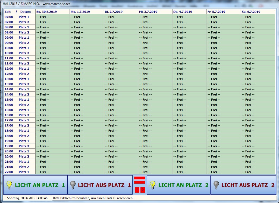Book Platz 1 at 18:00 on Fr. 5.7.2019

(224, 131)
